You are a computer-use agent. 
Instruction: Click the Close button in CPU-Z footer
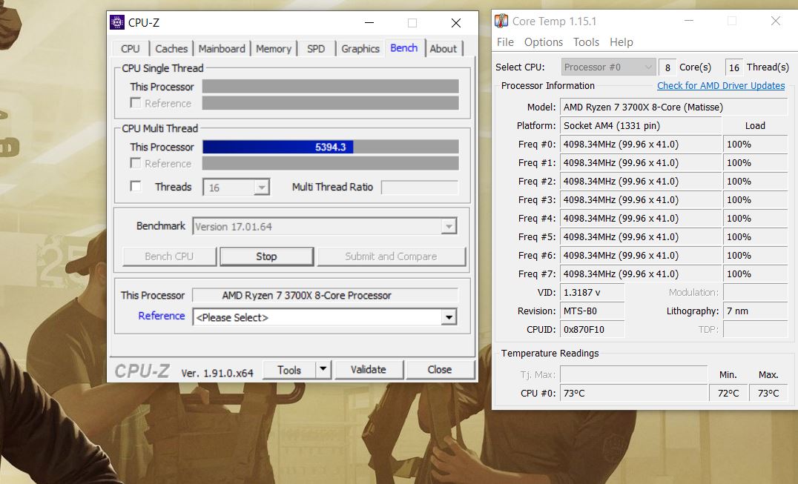pos(441,370)
